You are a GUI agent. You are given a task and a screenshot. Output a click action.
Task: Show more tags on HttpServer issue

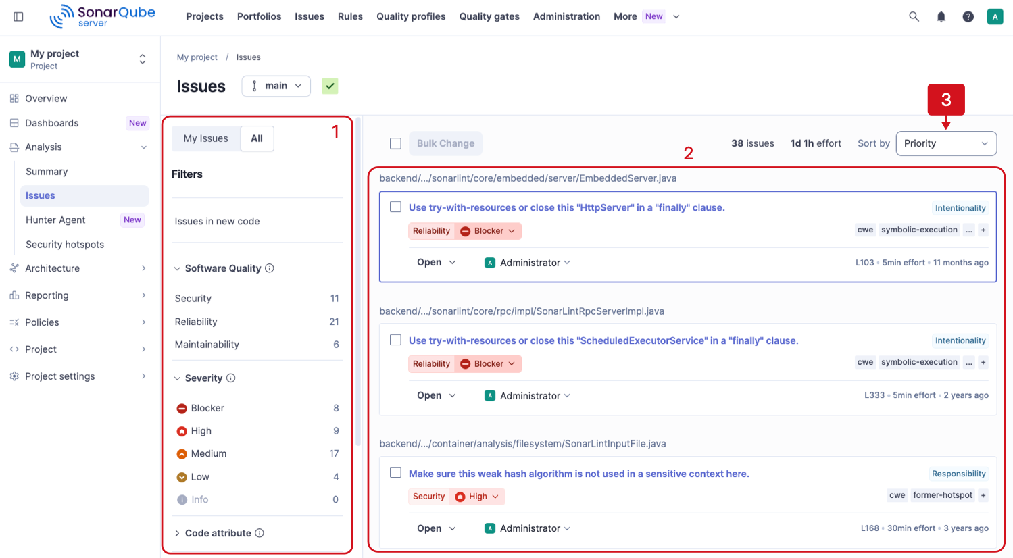(x=969, y=230)
